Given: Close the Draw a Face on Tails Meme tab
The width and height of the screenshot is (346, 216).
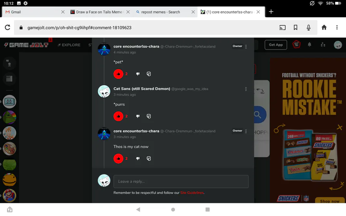Looking at the screenshot, I should point(128,12).
